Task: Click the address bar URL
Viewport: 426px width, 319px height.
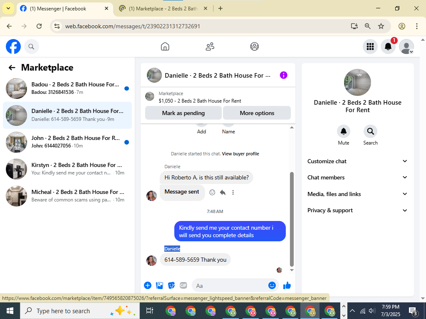Action: pos(133,26)
